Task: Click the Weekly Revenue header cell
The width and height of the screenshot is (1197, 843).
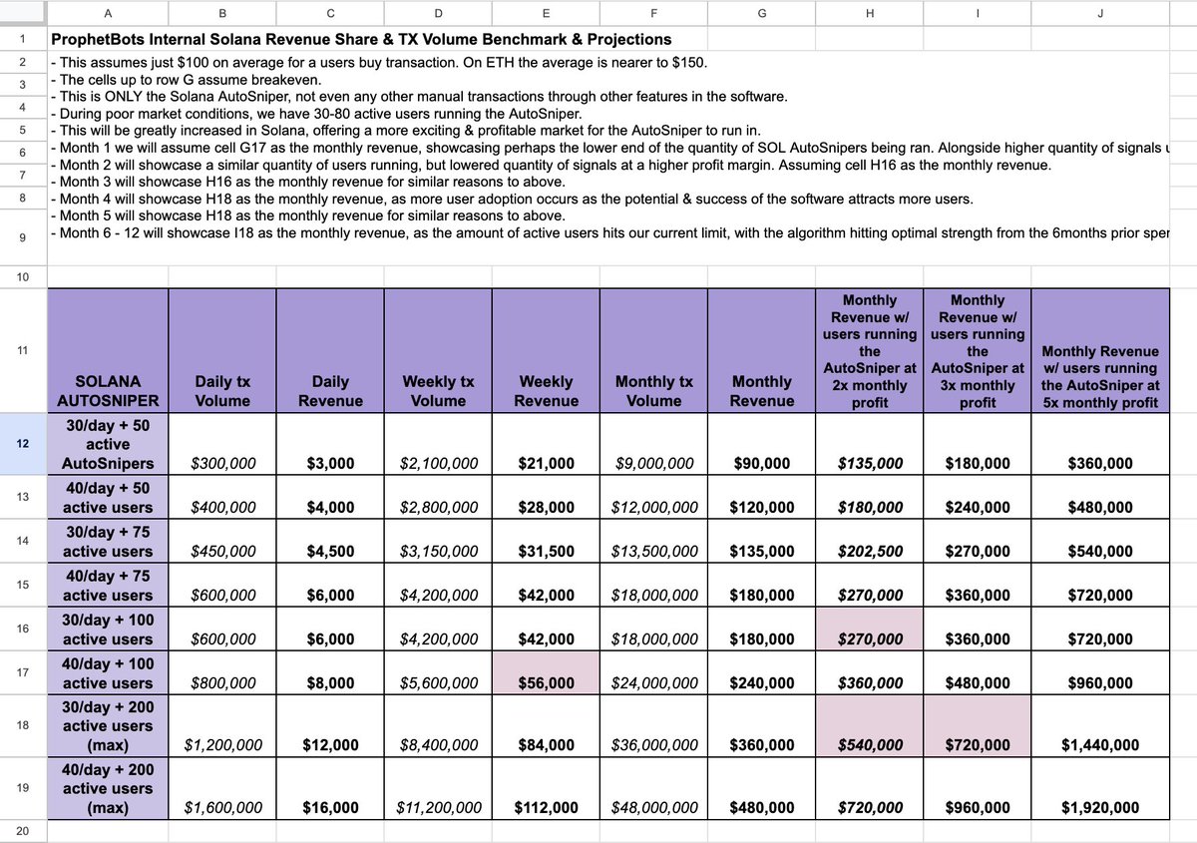Action: click(x=546, y=349)
